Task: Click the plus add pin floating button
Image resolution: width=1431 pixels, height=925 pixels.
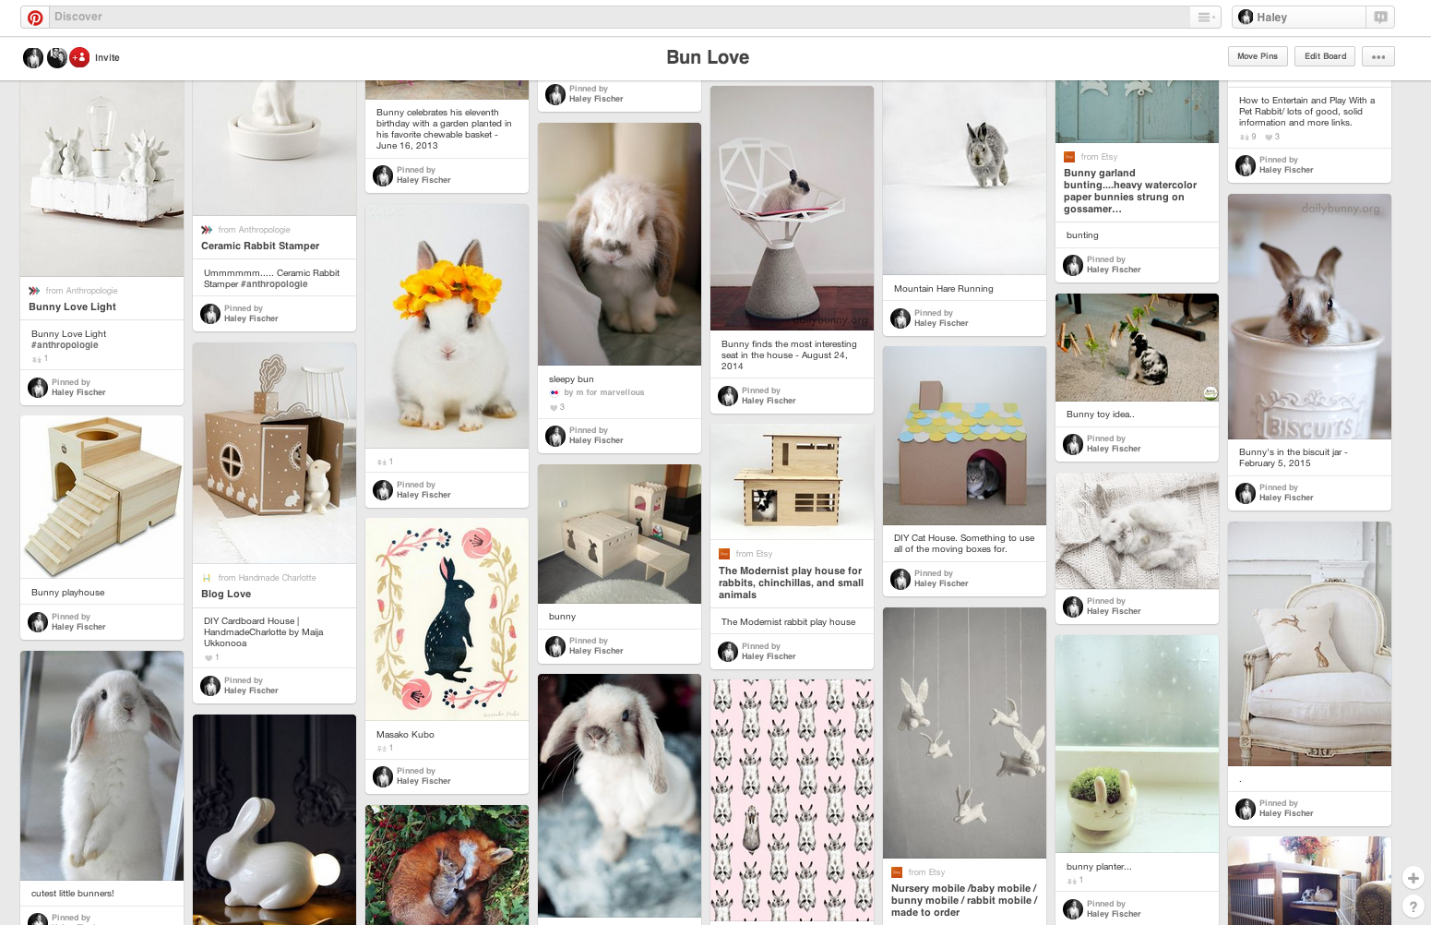Action: (x=1413, y=878)
